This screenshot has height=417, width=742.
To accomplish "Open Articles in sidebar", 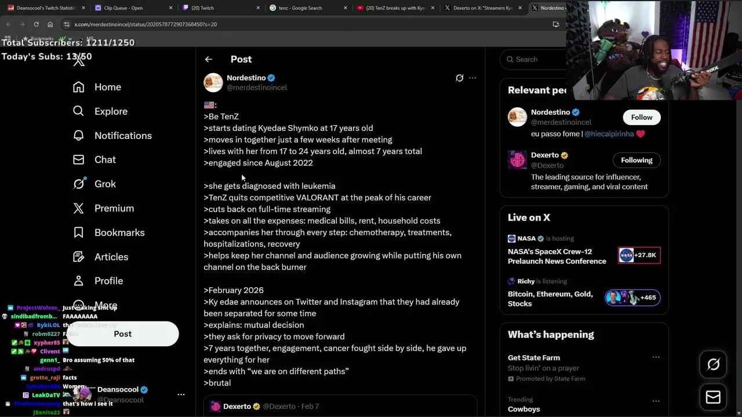I will pyautogui.click(x=100, y=257).
